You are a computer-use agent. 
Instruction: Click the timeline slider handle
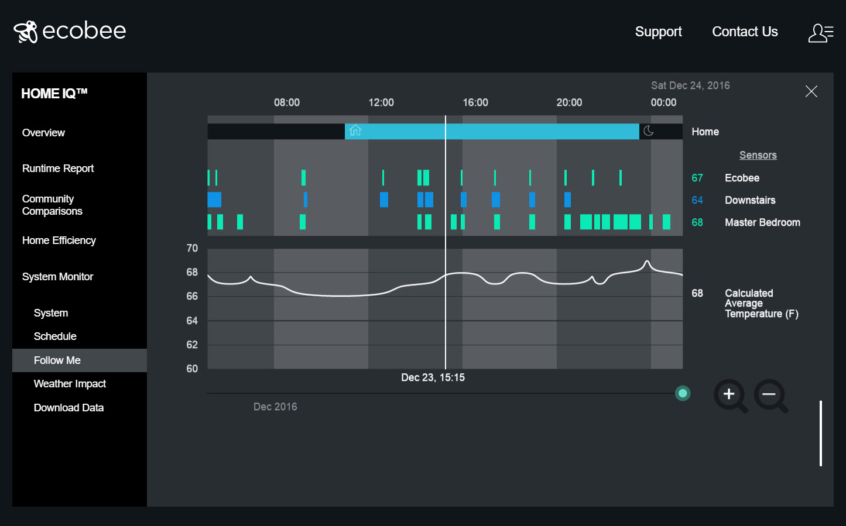(x=683, y=393)
